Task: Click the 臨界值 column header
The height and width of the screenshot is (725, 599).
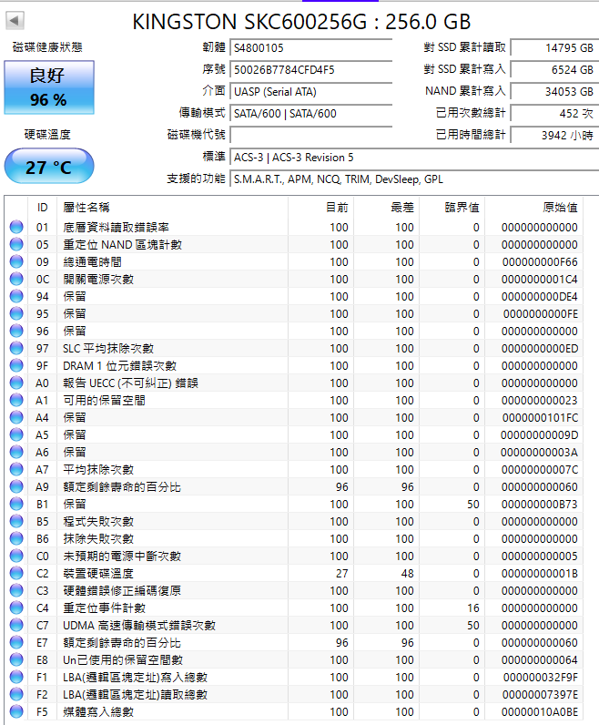Action: click(452, 207)
